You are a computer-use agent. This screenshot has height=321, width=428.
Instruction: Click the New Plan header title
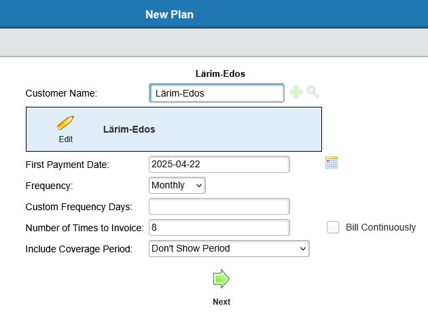point(170,14)
